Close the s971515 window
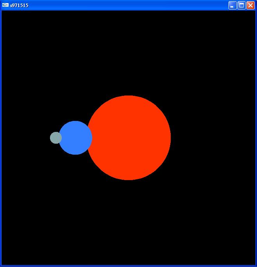257x267 pixels. [250, 5]
